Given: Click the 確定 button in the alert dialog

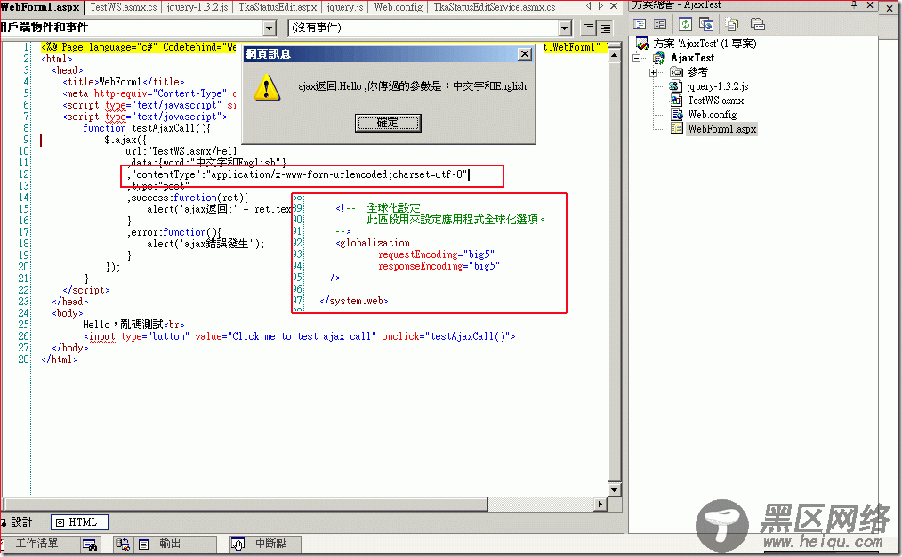Looking at the screenshot, I should pyautogui.click(x=388, y=123).
